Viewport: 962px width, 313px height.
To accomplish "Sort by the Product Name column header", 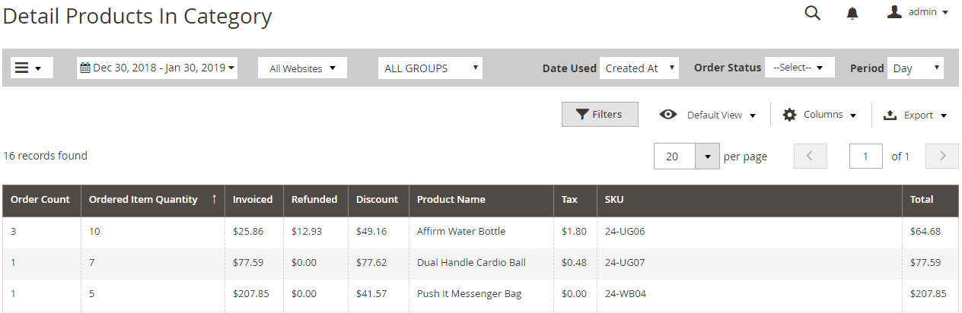I will pos(451,199).
